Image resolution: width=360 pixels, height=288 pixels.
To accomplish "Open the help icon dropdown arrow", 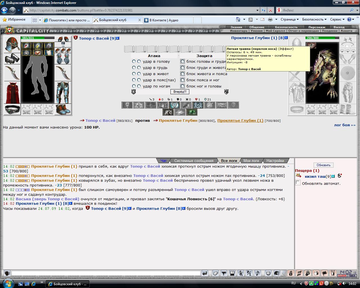I will click(354, 19).
